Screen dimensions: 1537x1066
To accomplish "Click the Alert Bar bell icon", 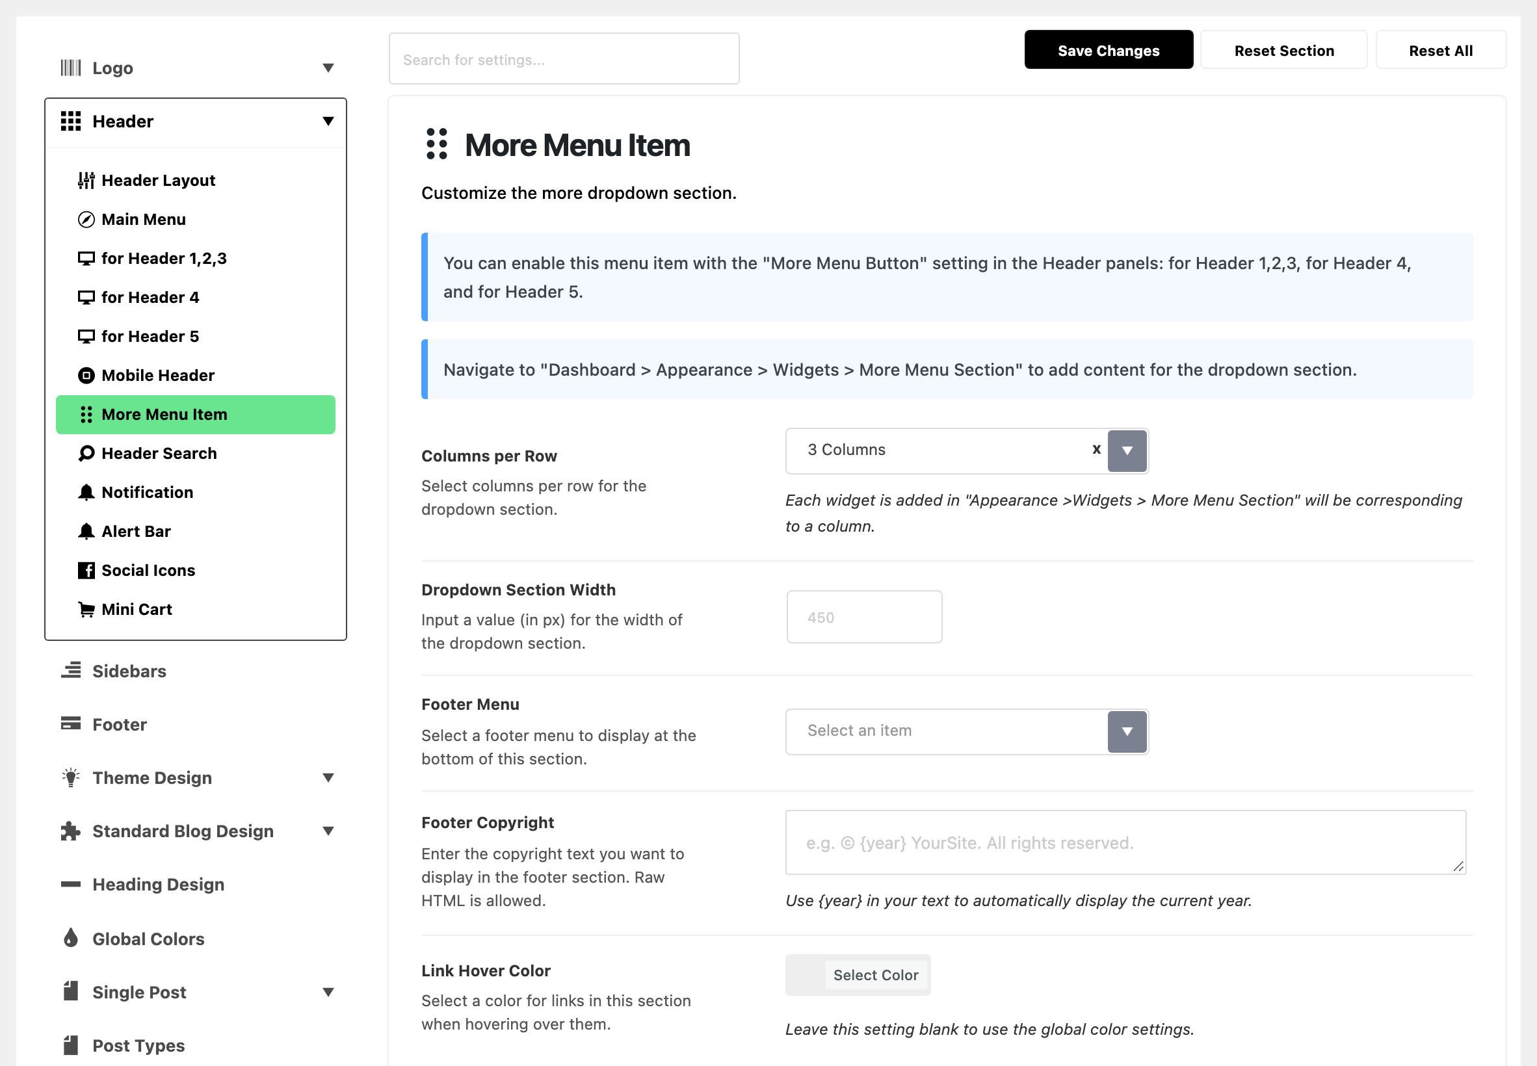I will click(86, 532).
